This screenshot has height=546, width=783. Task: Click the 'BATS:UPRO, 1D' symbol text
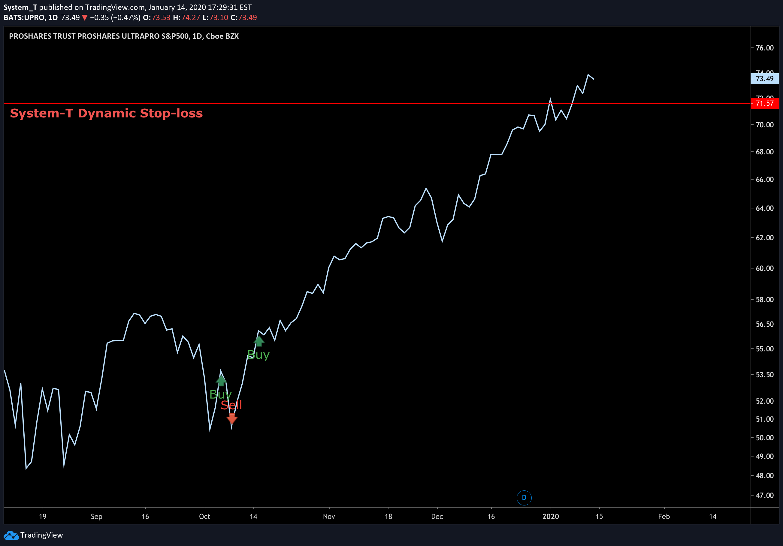(x=31, y=17)
